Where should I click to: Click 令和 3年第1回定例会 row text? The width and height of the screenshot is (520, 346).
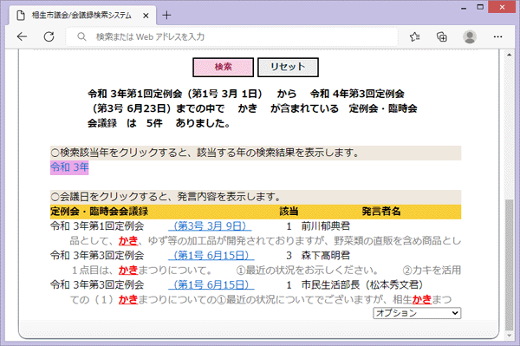97,226
